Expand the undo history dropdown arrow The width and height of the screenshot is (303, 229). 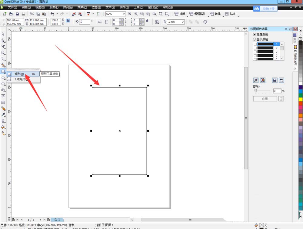[x=57, y=14]
